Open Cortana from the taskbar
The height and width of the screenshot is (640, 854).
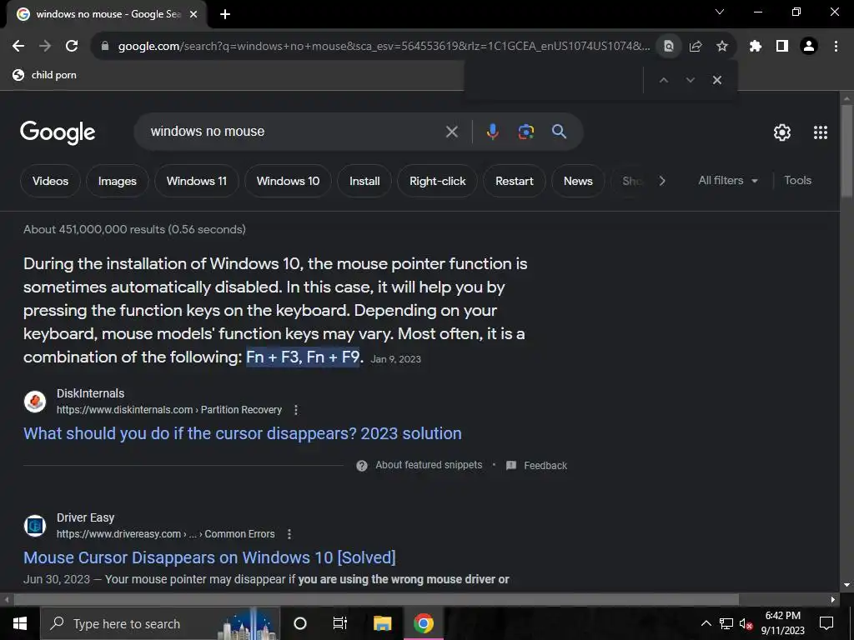pyautogui.click(x=300, y=623)
